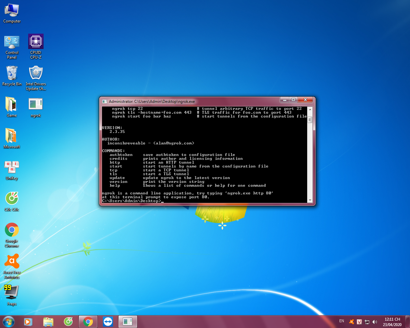Open Google Chrome from the taskbar
The image size is (410, 328).
click(x=88, y=322)
